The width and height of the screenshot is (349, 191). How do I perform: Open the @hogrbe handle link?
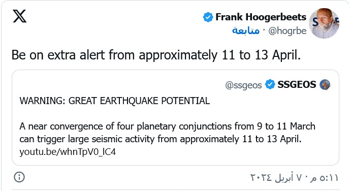(288, 31)
